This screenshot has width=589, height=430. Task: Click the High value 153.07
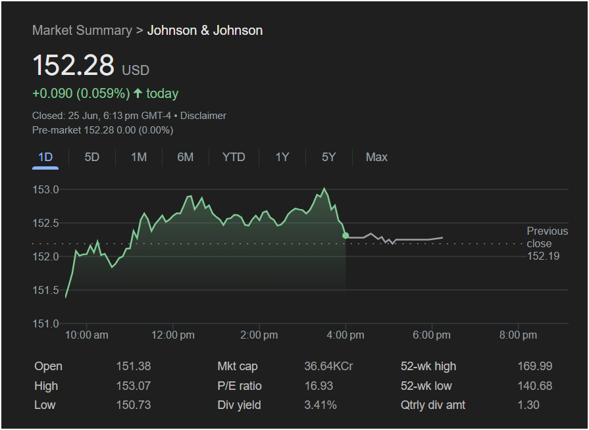click(134, 386)
